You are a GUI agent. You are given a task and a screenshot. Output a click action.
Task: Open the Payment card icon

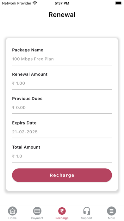[x=37, y=211]
